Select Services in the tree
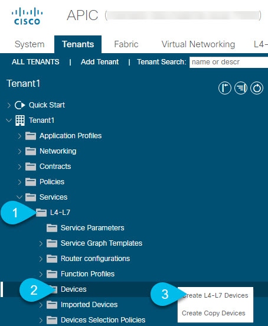The height and width of the screenshot is (326, 268). point(53,197)
